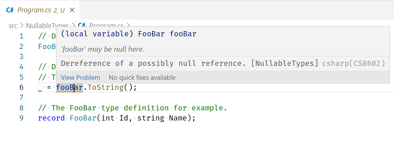Click line number 1 in gutter
The width and height of the screenshot is (394, 146).
click(21, 36)
